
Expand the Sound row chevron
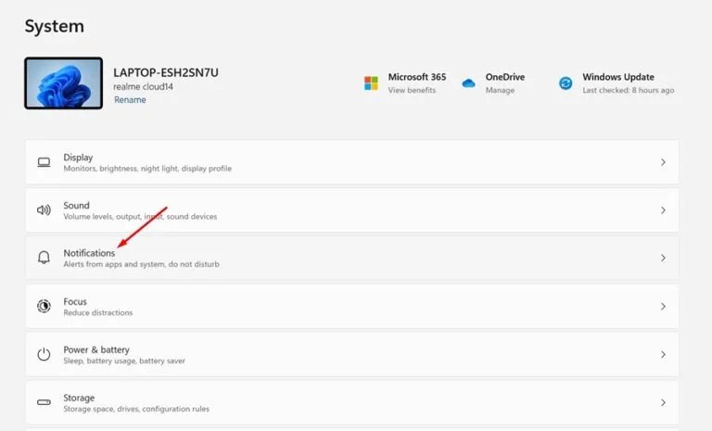[663, 210]
